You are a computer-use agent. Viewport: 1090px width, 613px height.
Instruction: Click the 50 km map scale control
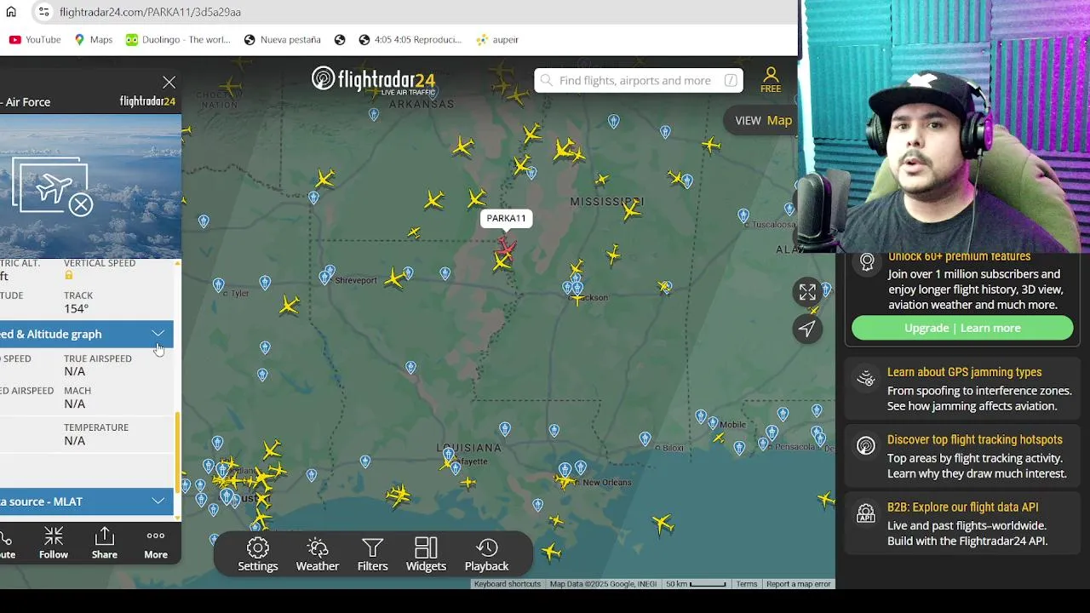pos(696,584)
